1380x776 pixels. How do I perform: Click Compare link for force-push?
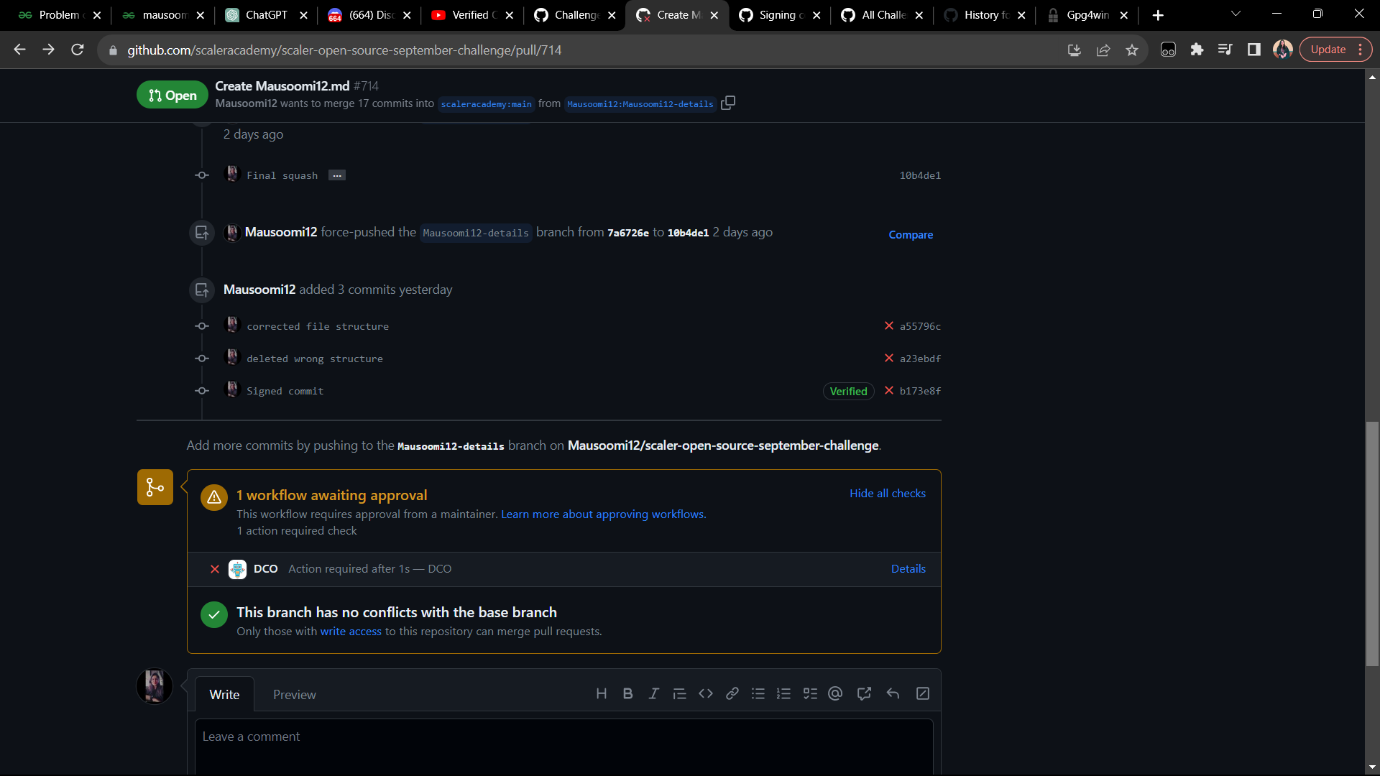tap(910, 234)
